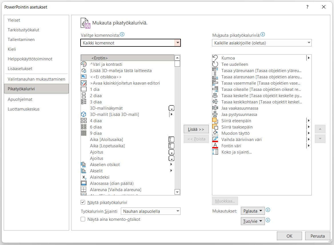Click the Jaa pystysuunnassa distribute icon
This screenshot has width=334, height=245.
(x=215, y=114)
